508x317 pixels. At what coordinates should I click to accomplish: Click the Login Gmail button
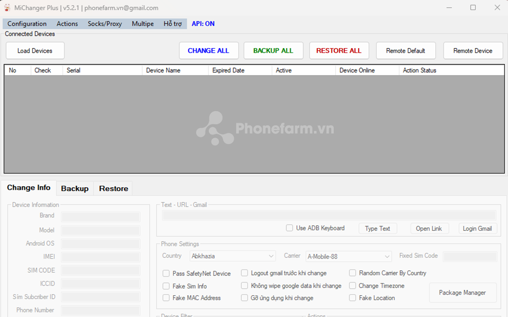[x=478, y=228]
